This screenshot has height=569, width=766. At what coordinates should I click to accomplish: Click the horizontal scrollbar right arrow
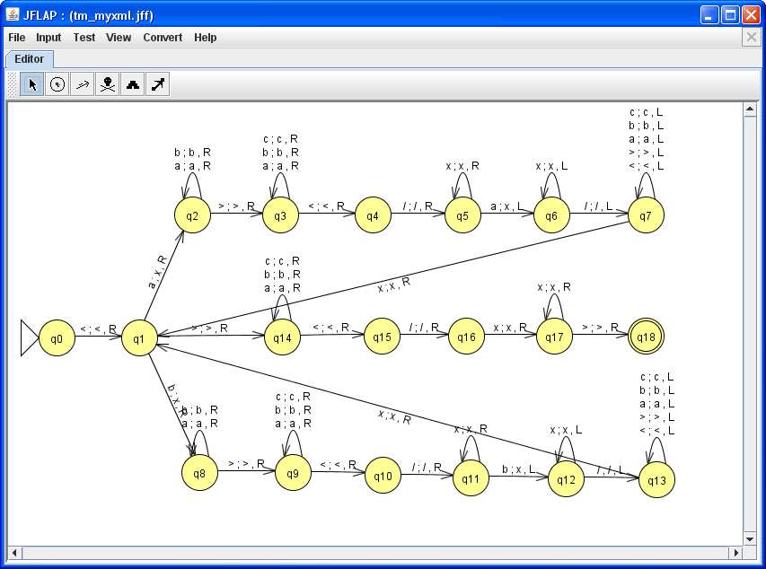735,552
